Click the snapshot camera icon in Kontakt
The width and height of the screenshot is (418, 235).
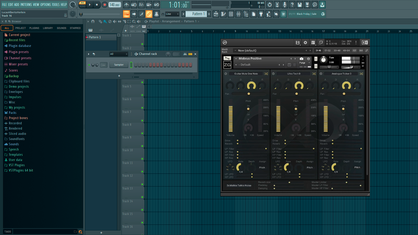pyautogui.click(x=301, y=58)
